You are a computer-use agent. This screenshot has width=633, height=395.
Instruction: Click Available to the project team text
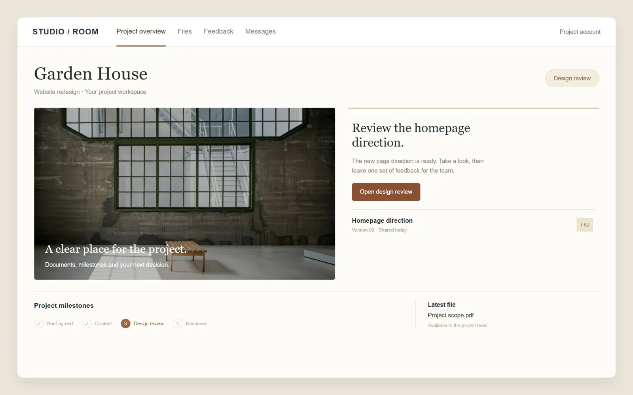click(x=457, y=325)
